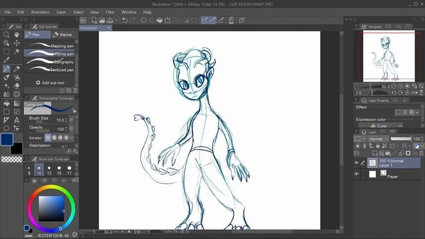425x239 pixels.
Task: Expand the Anti-aliasing options chevron
Action: [x=72, y=137]
